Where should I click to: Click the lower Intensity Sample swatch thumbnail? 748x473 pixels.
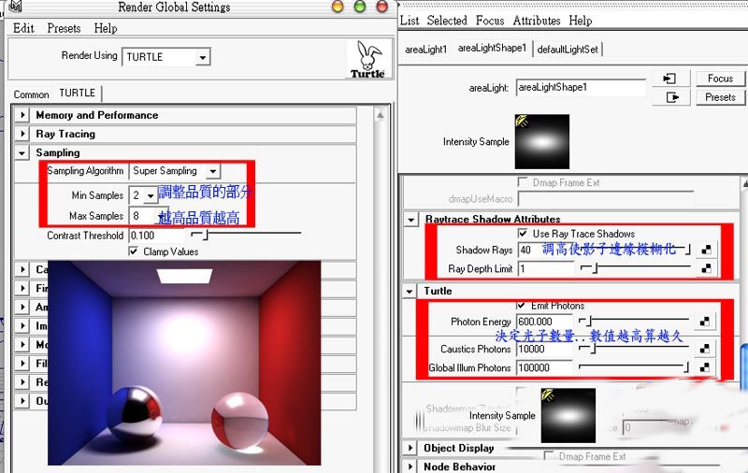(568, 415)
